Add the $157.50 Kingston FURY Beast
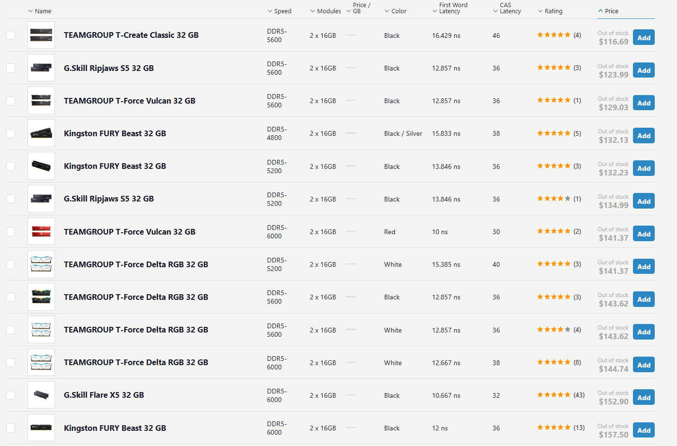Image resolution: width=677 pixels, height=446 pixels. coord(644,430)
